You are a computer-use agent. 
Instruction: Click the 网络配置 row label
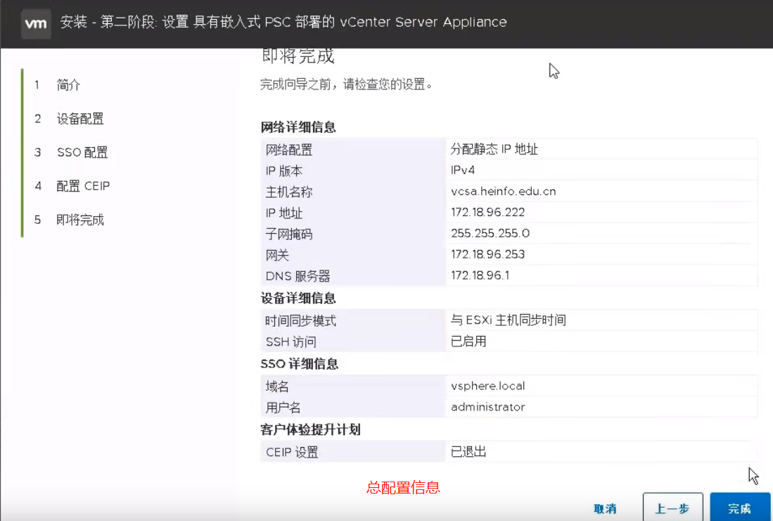(288, 149)
